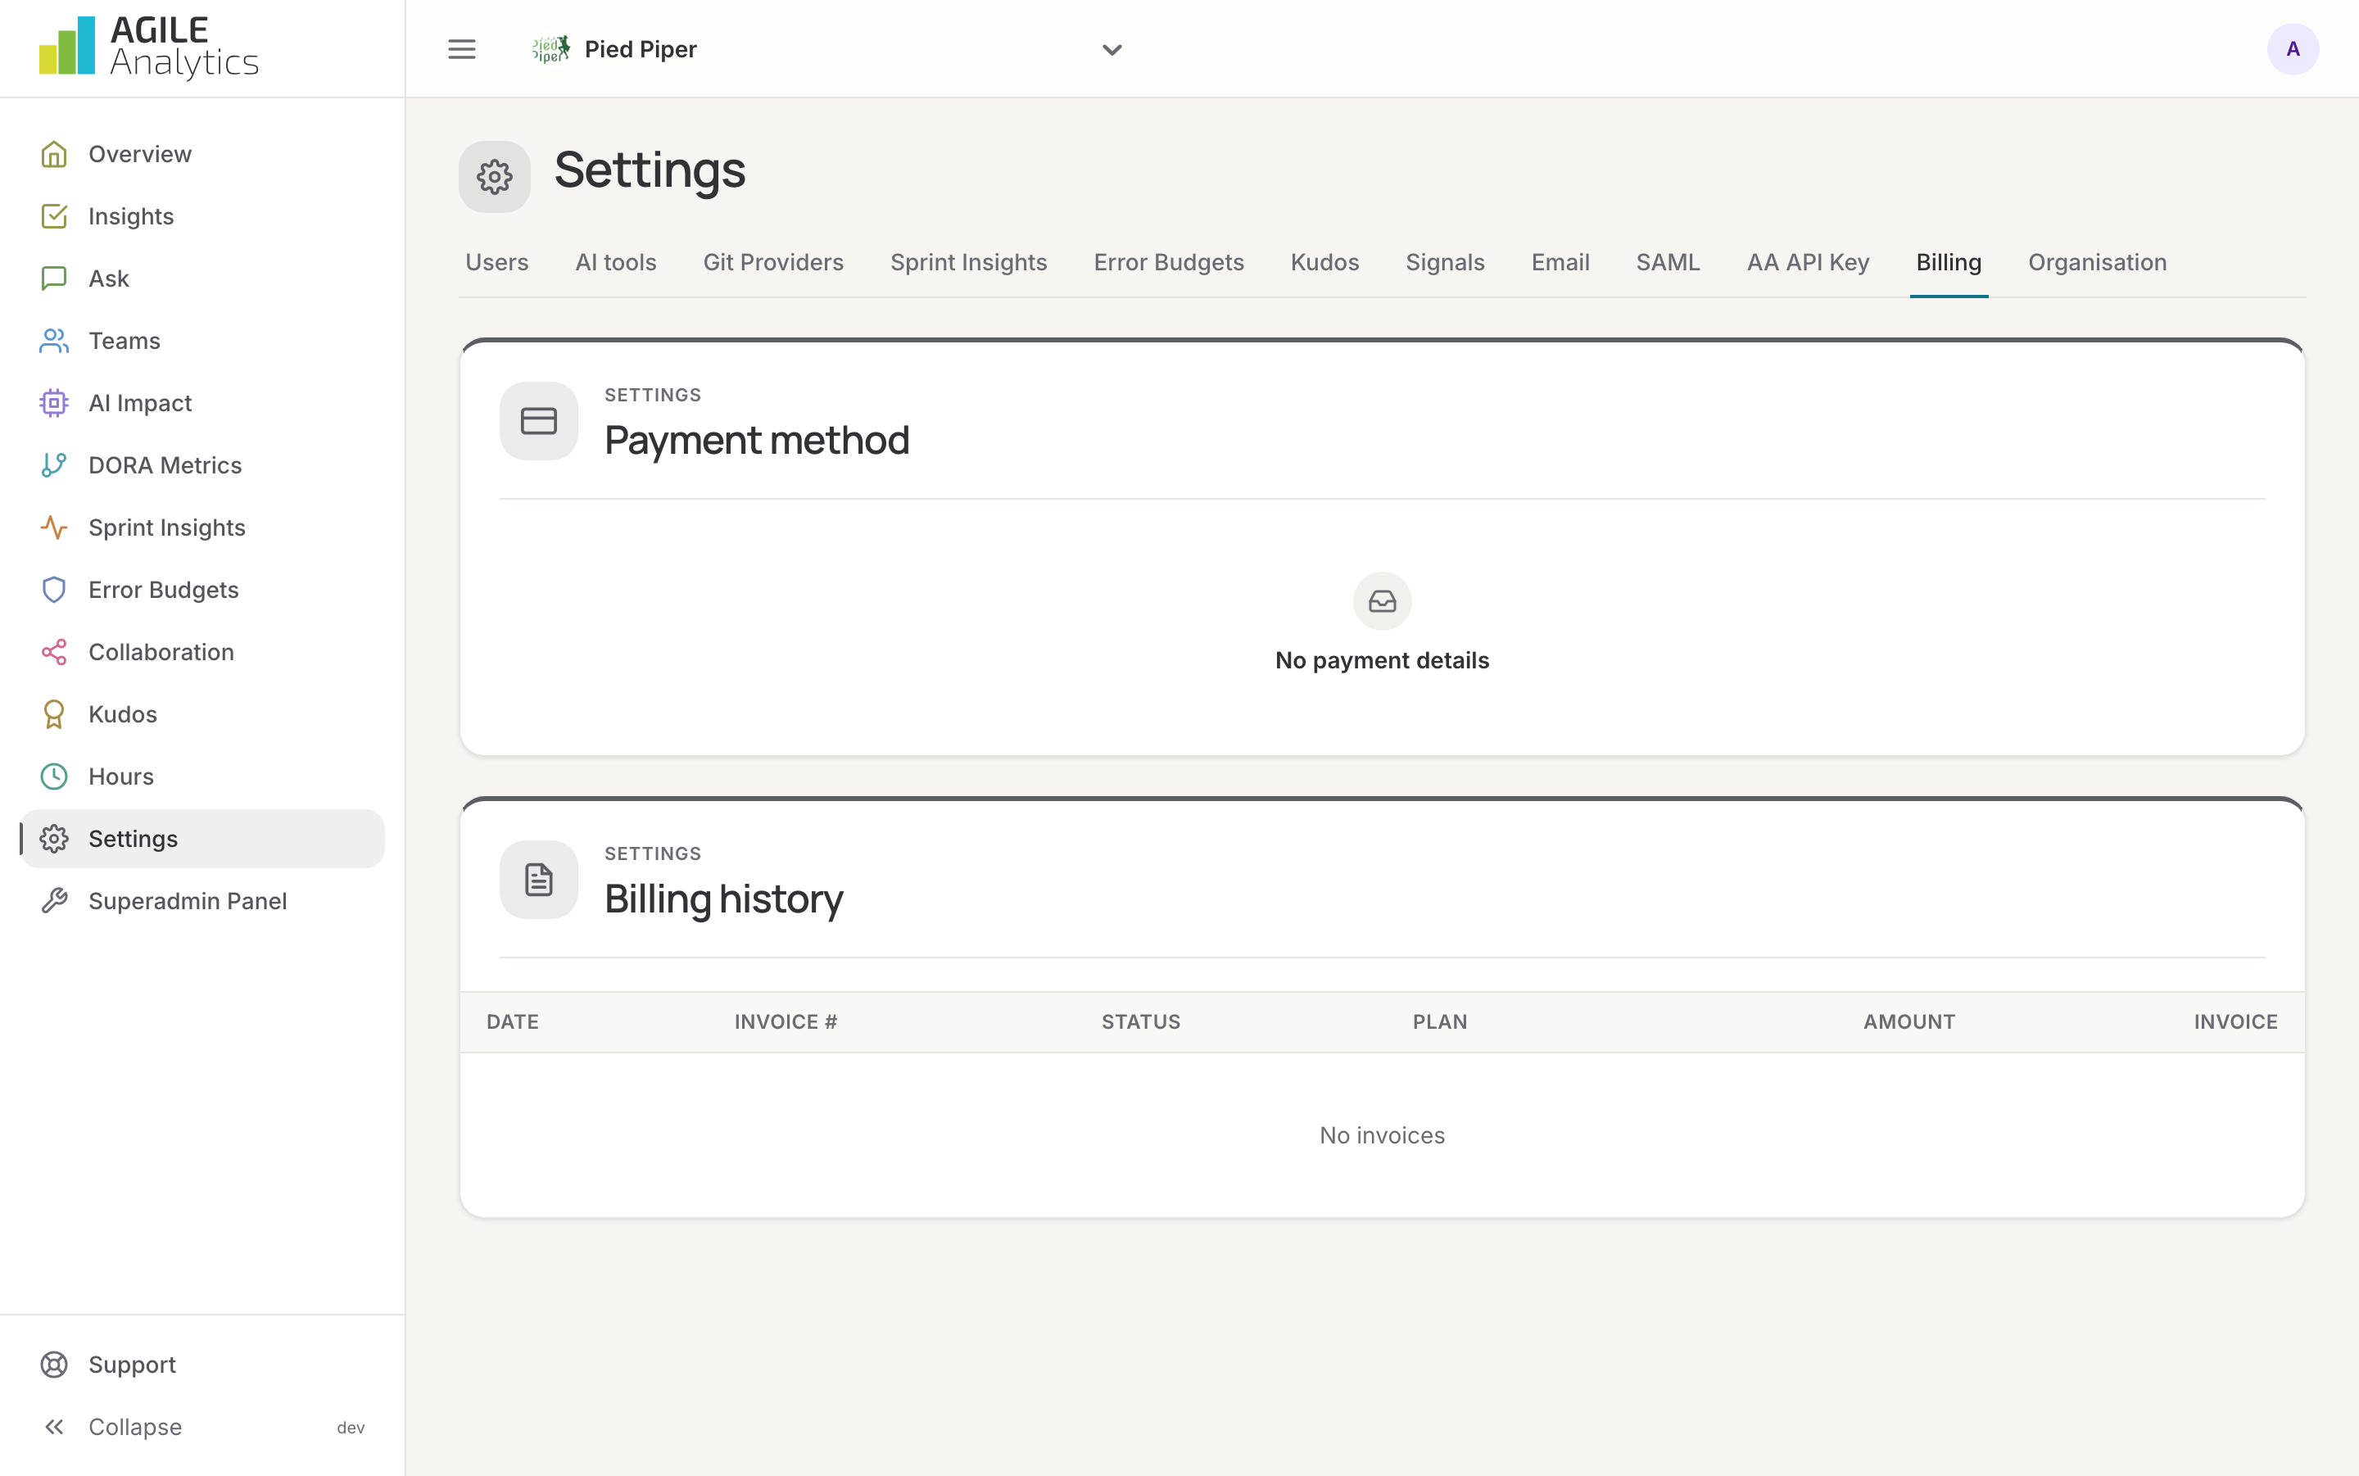Viewport: 2359px width, 1476px height.
Task: Open the Overview home icon
Action: click(x=54, y=154)
